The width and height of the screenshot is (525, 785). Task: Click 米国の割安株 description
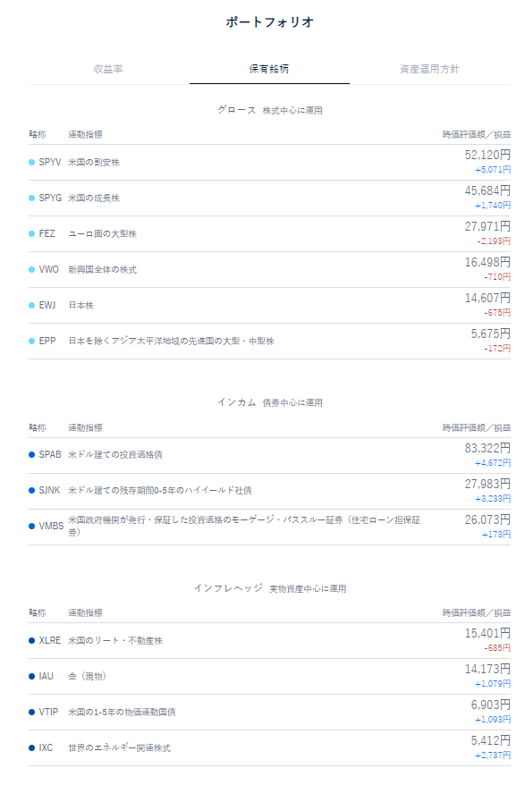(94, 162)
